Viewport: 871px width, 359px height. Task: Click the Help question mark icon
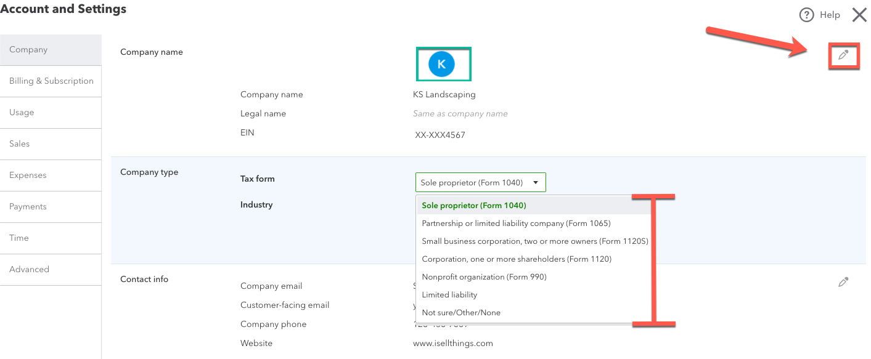point(806,15)
